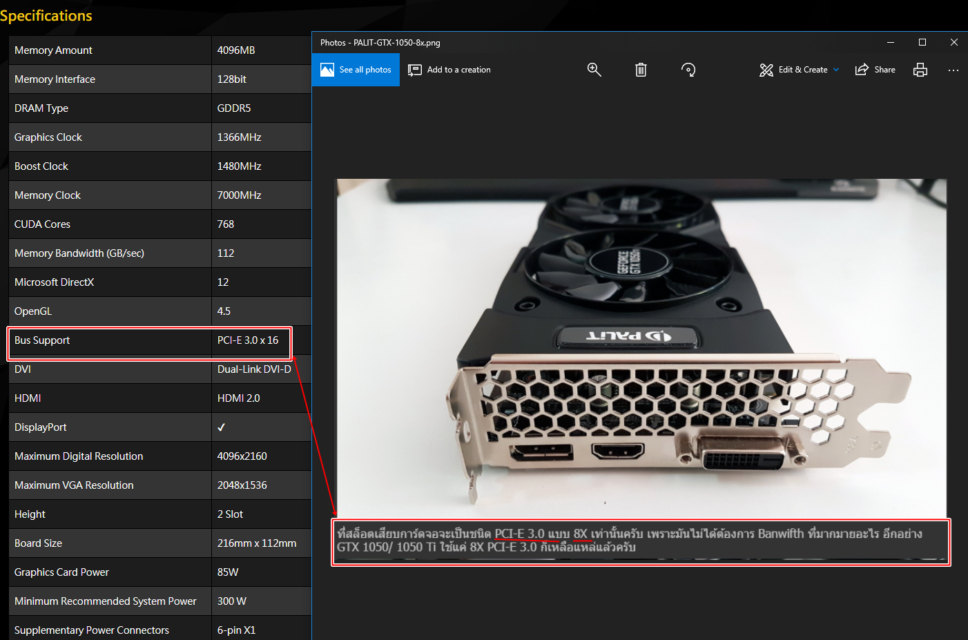Click the Boost Clock label

click(41, 166)
